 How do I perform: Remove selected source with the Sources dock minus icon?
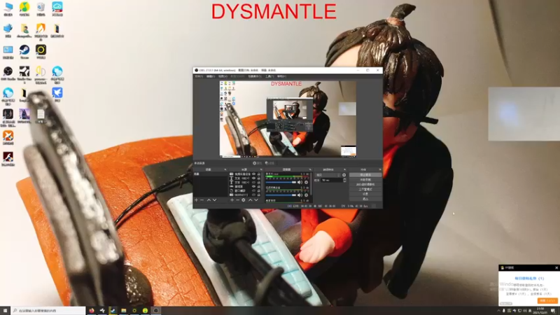[x=237, y=200]
